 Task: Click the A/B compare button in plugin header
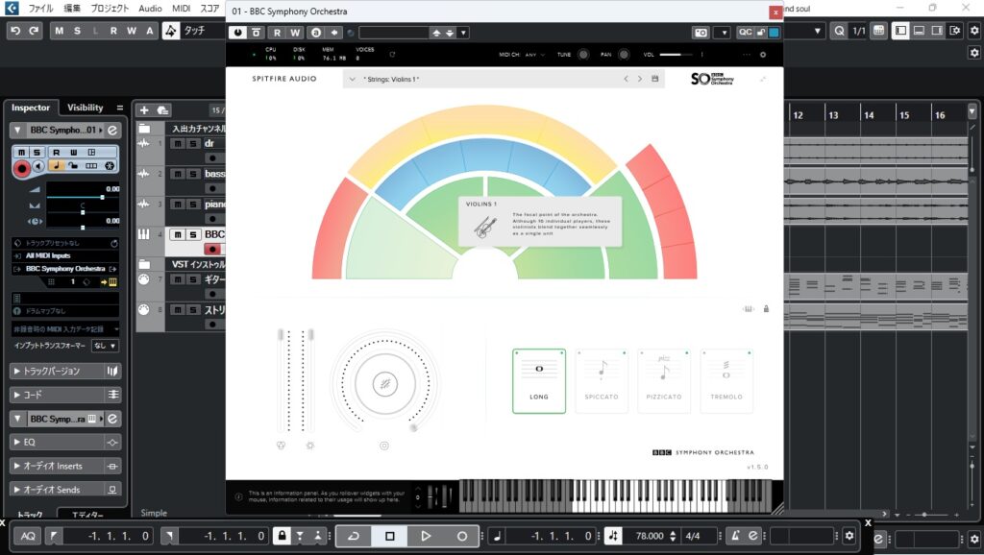pos(316,33)
